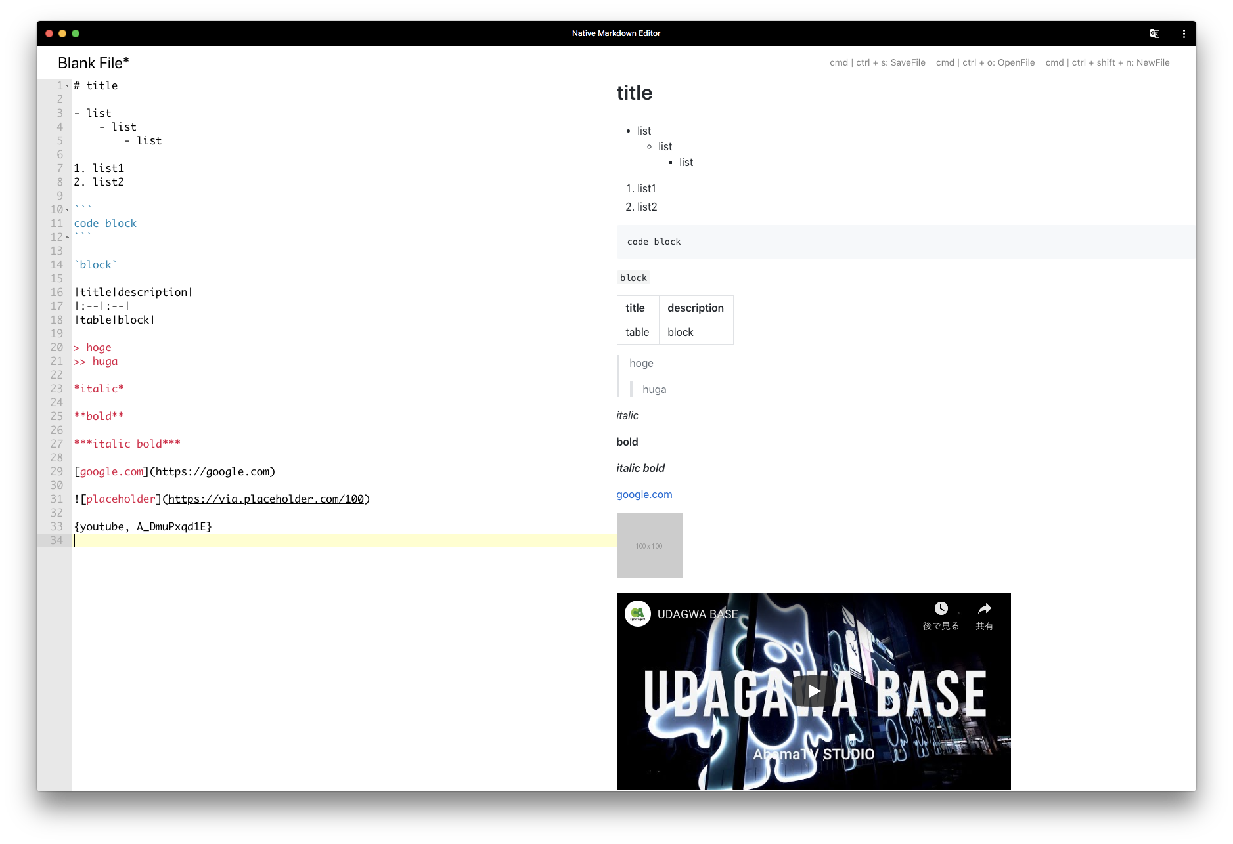
Task: Click the translate icon in title bar
Action: (x=1154, y=33)
